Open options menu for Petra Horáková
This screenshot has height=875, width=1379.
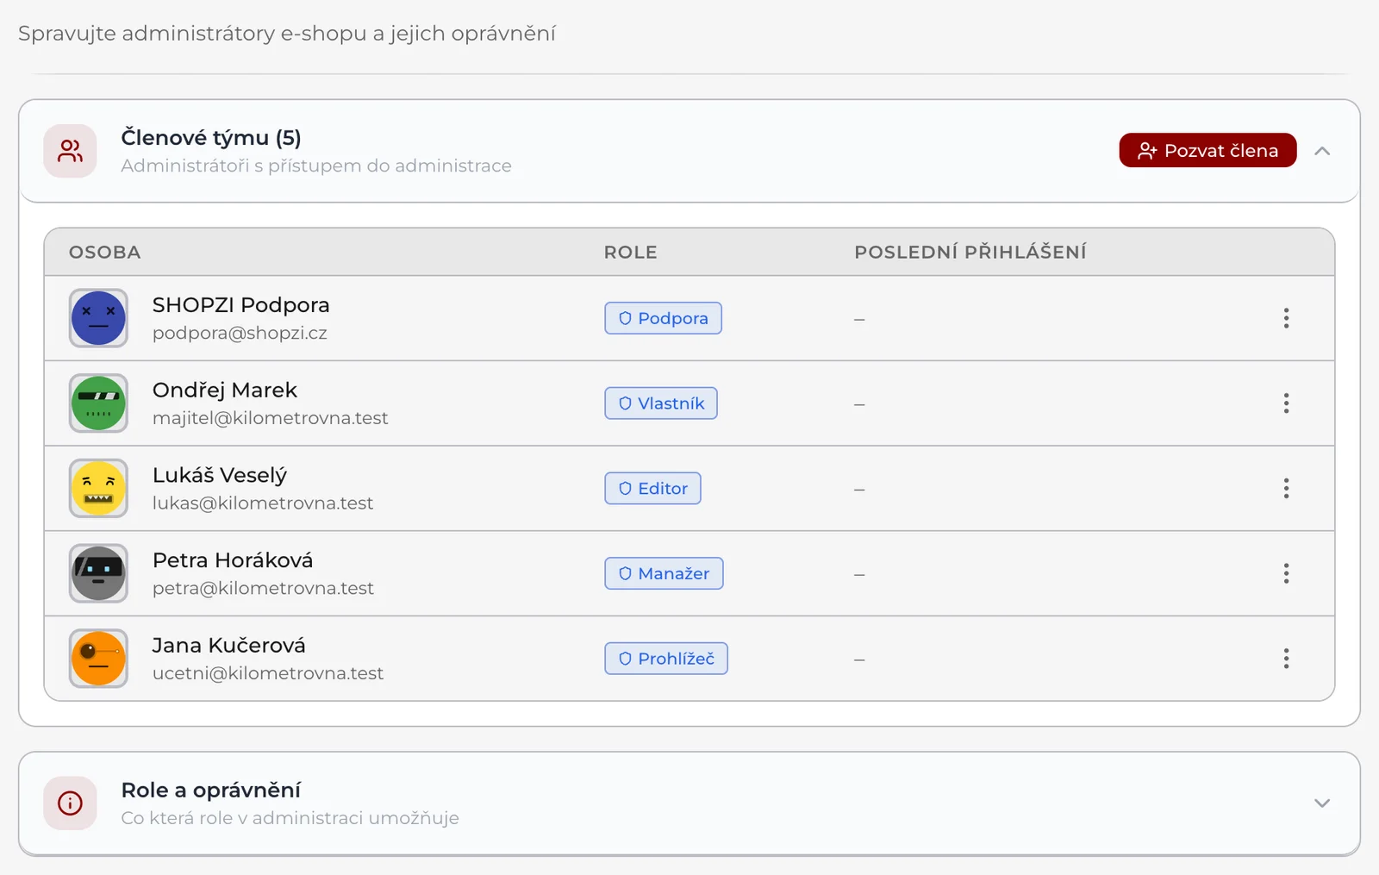click(1286, 573)
